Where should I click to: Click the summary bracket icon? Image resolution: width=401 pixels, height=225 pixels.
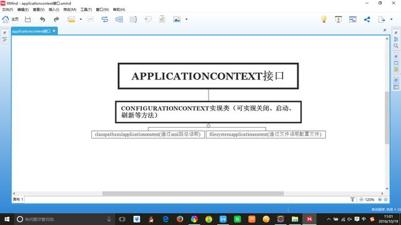[x=133, y=19]
